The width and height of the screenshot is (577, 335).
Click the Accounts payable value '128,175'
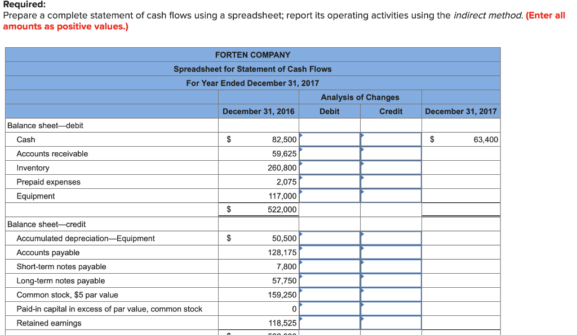282,252
